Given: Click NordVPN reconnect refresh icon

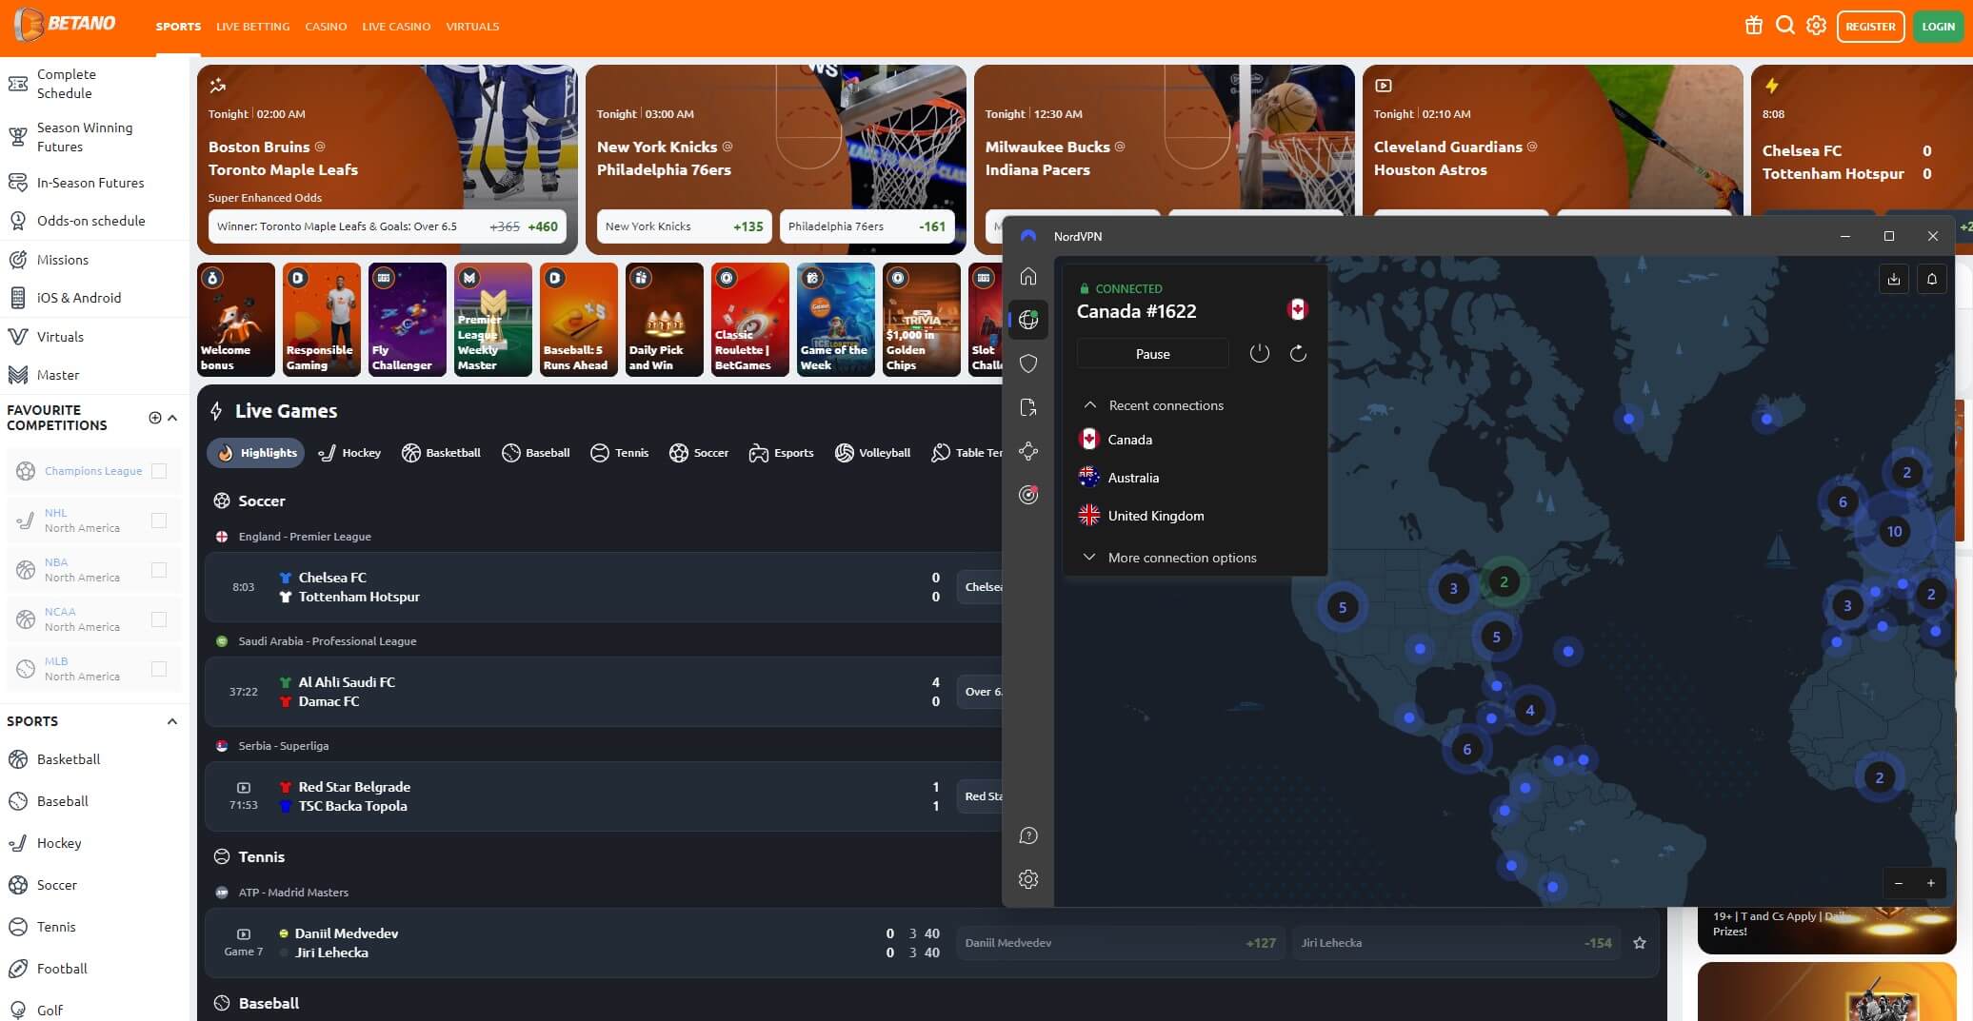Looking at the screenshot, I should tap(1298, 354).
